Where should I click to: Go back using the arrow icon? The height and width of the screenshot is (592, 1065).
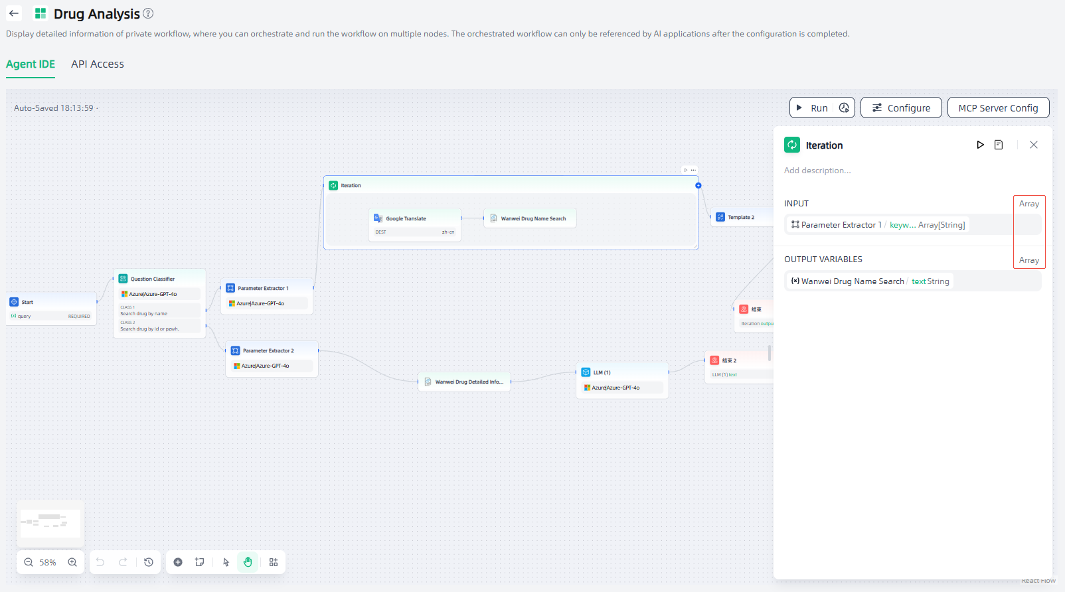point(14,13)
